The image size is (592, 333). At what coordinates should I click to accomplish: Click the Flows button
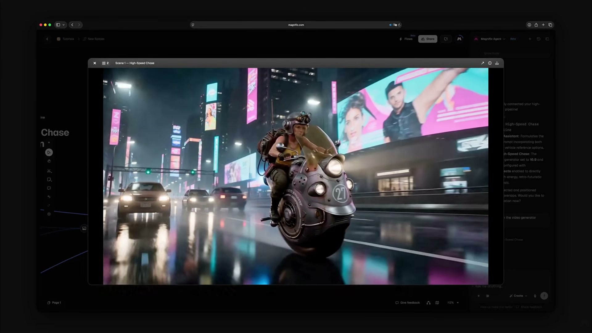click(406, 39)
